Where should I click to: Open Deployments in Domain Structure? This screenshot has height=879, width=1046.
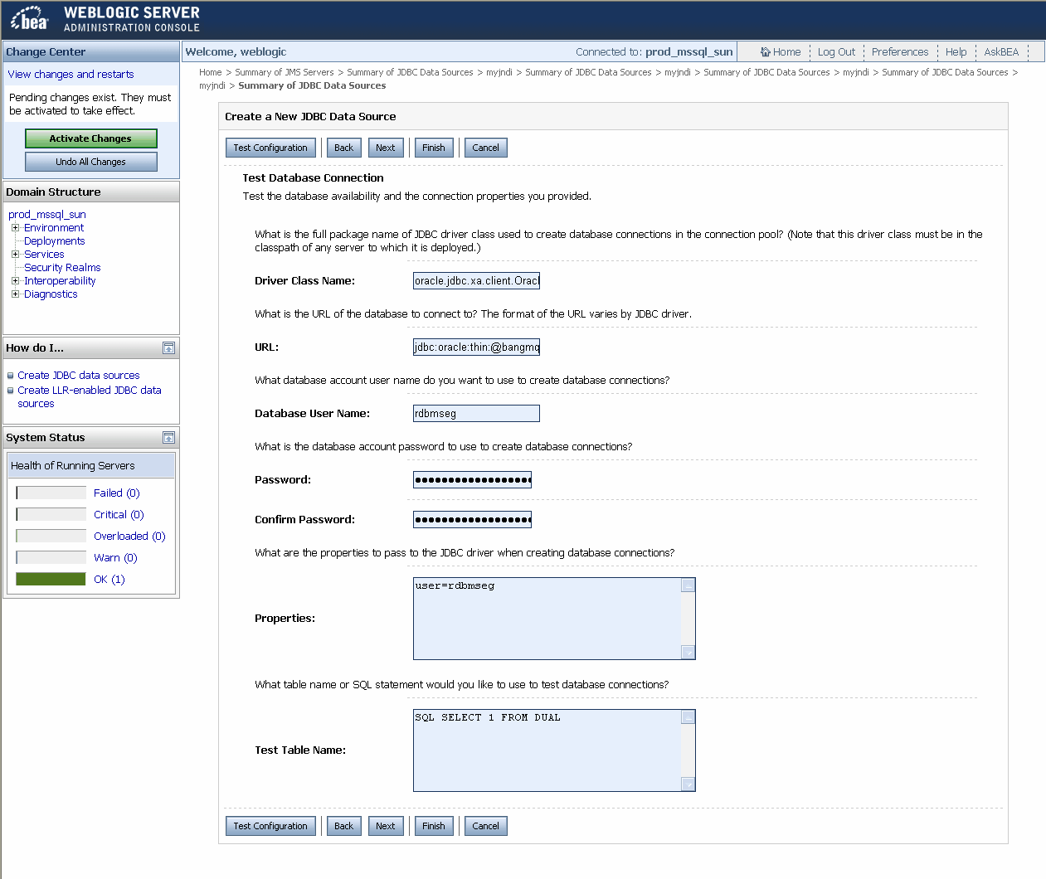[x=54, y=241]
